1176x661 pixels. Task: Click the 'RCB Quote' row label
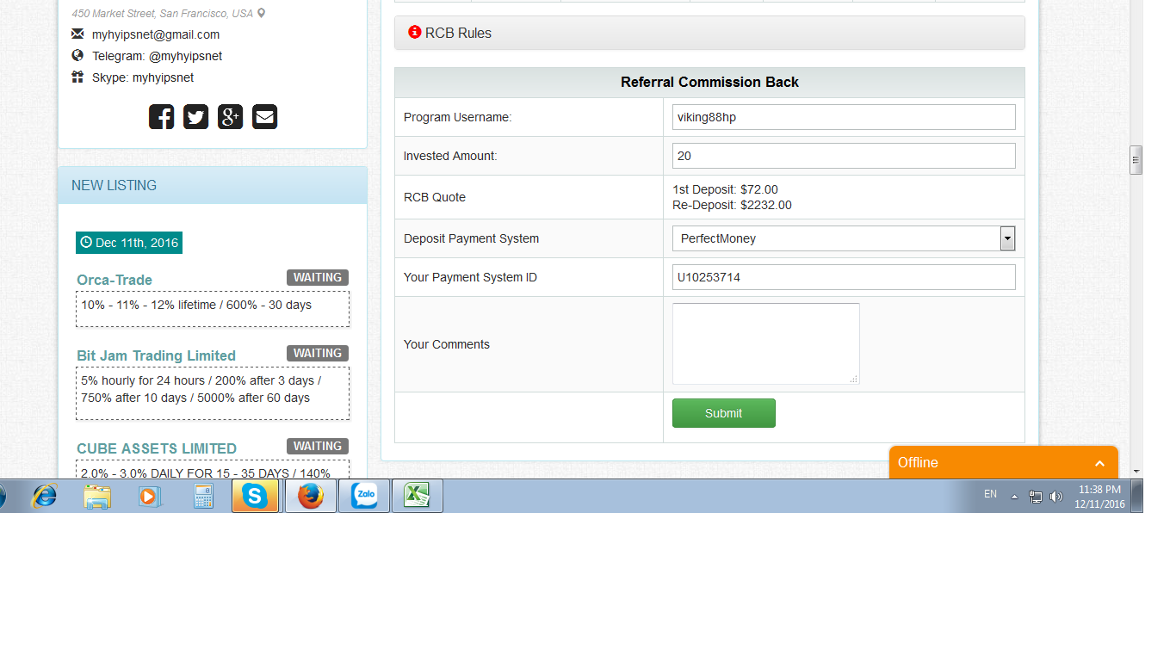(x=435, y=197)
